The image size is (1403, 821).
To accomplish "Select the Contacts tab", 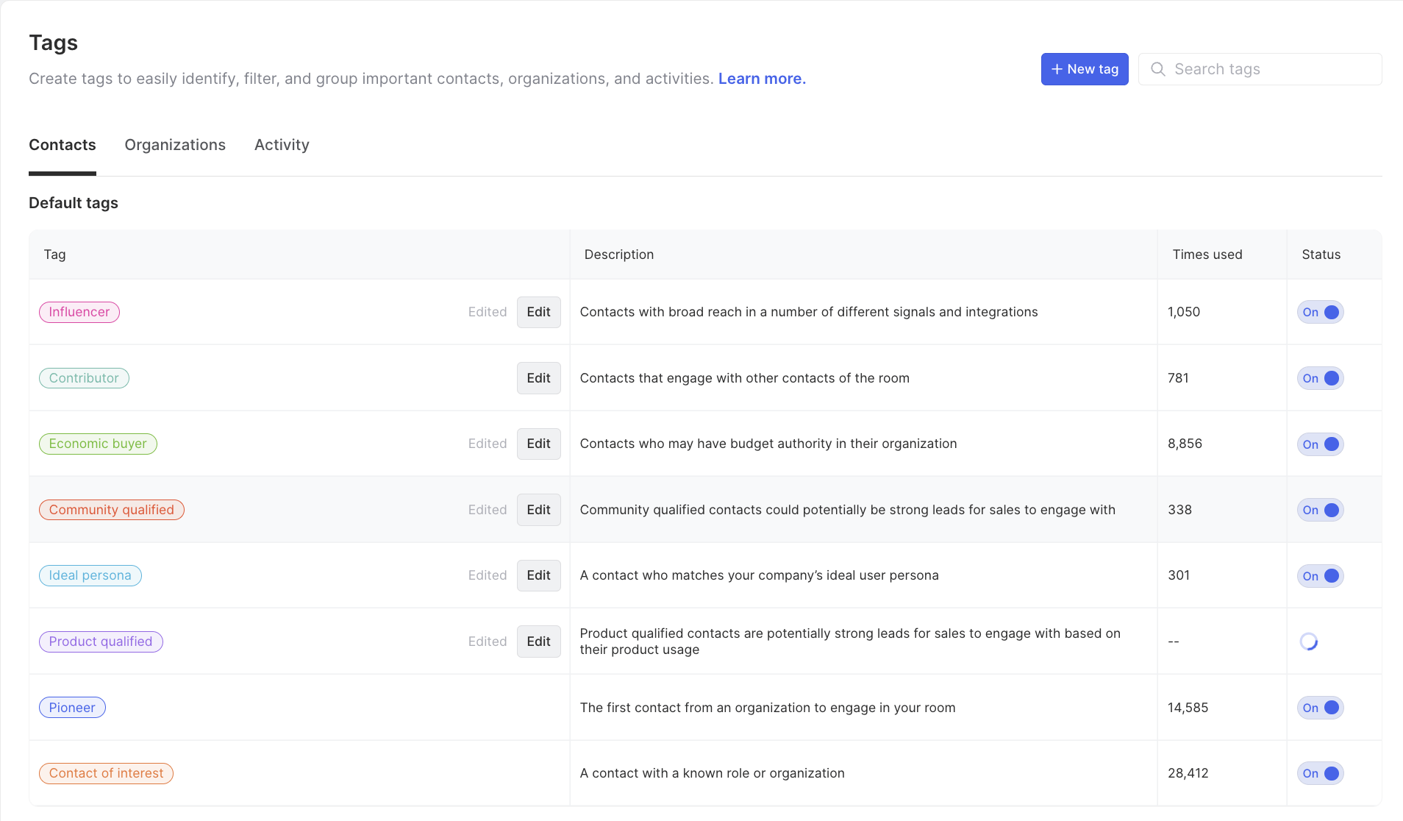I will click(63, 145).
